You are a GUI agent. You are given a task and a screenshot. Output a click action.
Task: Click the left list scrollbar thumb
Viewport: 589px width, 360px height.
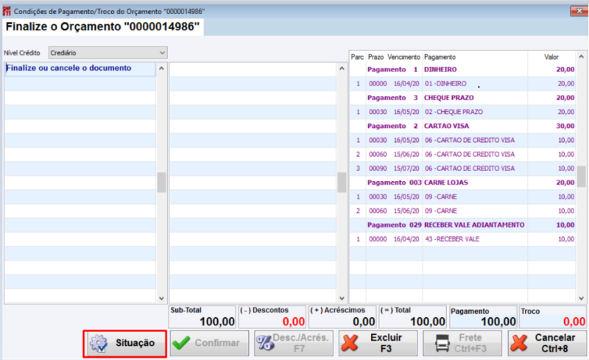point(161,183)
